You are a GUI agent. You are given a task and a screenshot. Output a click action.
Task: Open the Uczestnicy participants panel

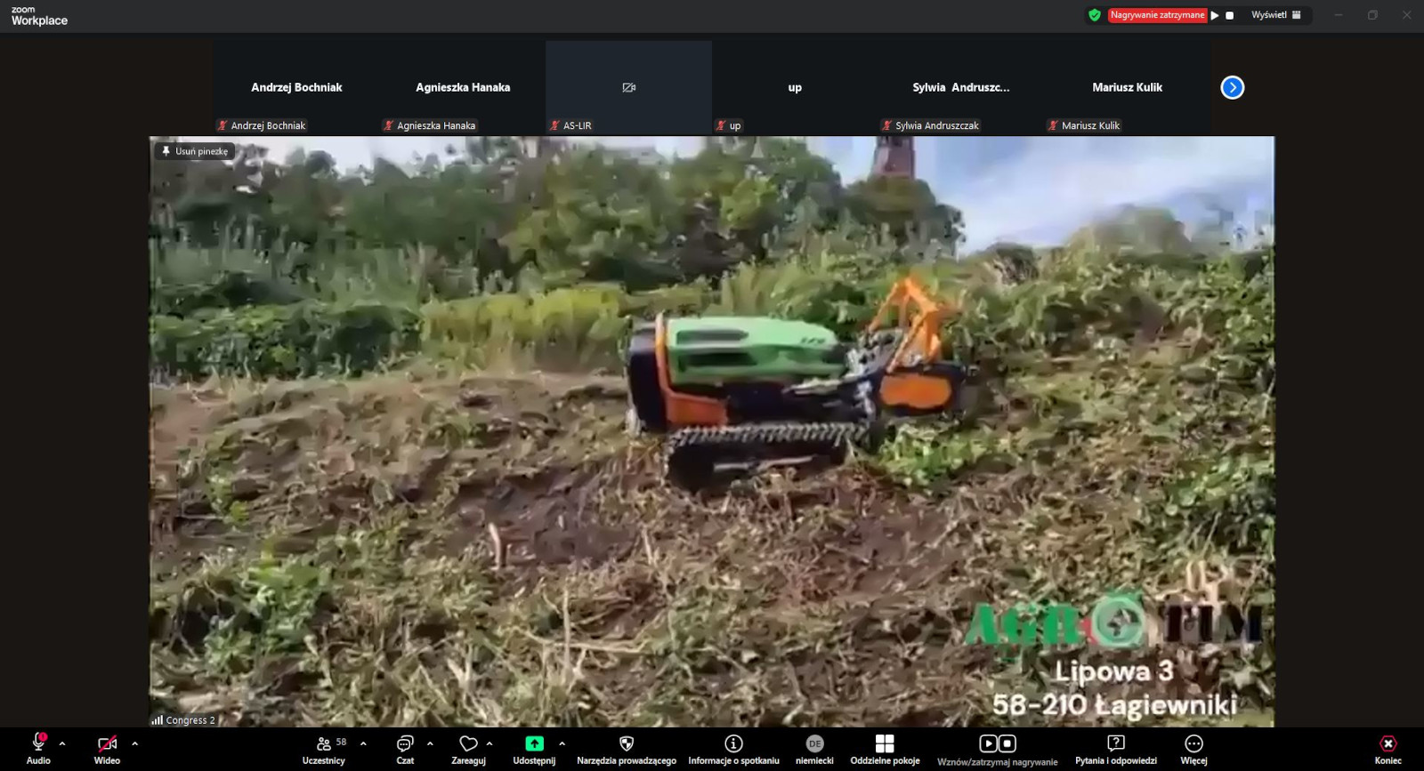(324, 749)
